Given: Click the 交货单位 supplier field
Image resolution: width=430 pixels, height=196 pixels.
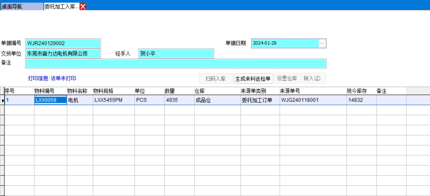Looking at the screenshot, I should pos(63,54).
